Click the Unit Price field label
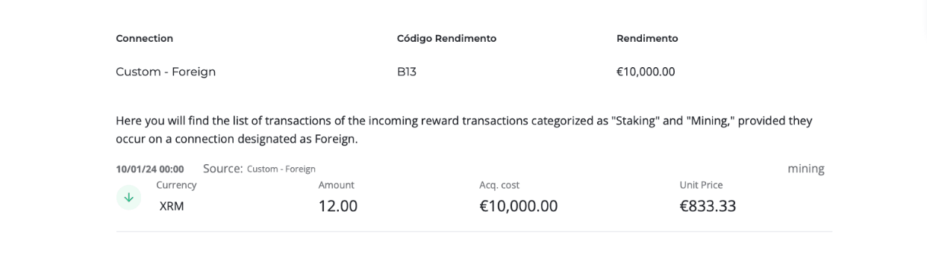Image resolution: width=927 pixels, height=279 pixels. pos(701,185)
